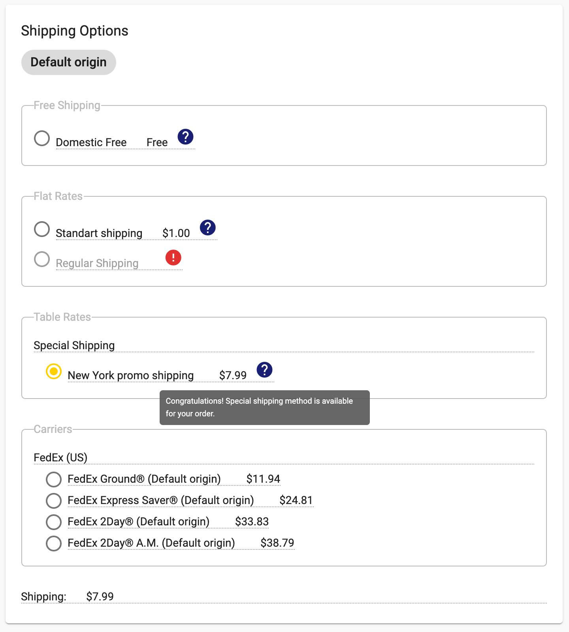Image resolution: width=569 pixels, height=632 pixels.
Task: Click help icon beside Standart shipping price
Action: tap(207, 228)
